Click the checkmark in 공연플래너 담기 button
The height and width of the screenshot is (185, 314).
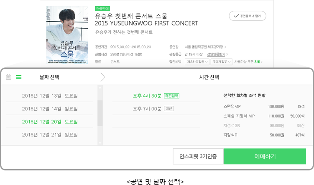click(x=236, y=16)
